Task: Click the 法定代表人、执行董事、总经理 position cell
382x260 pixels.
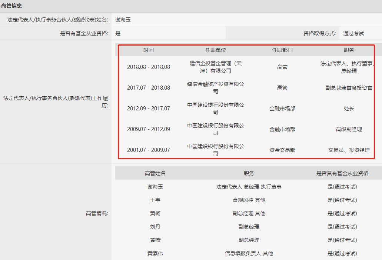Action: pyautogui.click(x=348, y=67)
